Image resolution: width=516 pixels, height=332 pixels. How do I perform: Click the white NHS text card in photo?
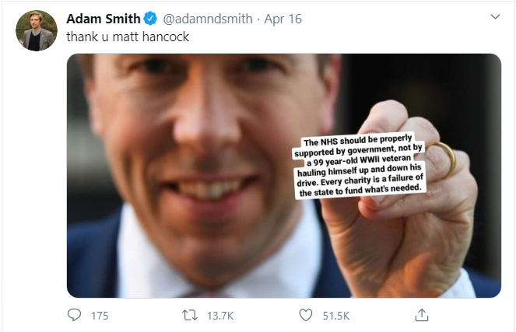coord(363,166)
